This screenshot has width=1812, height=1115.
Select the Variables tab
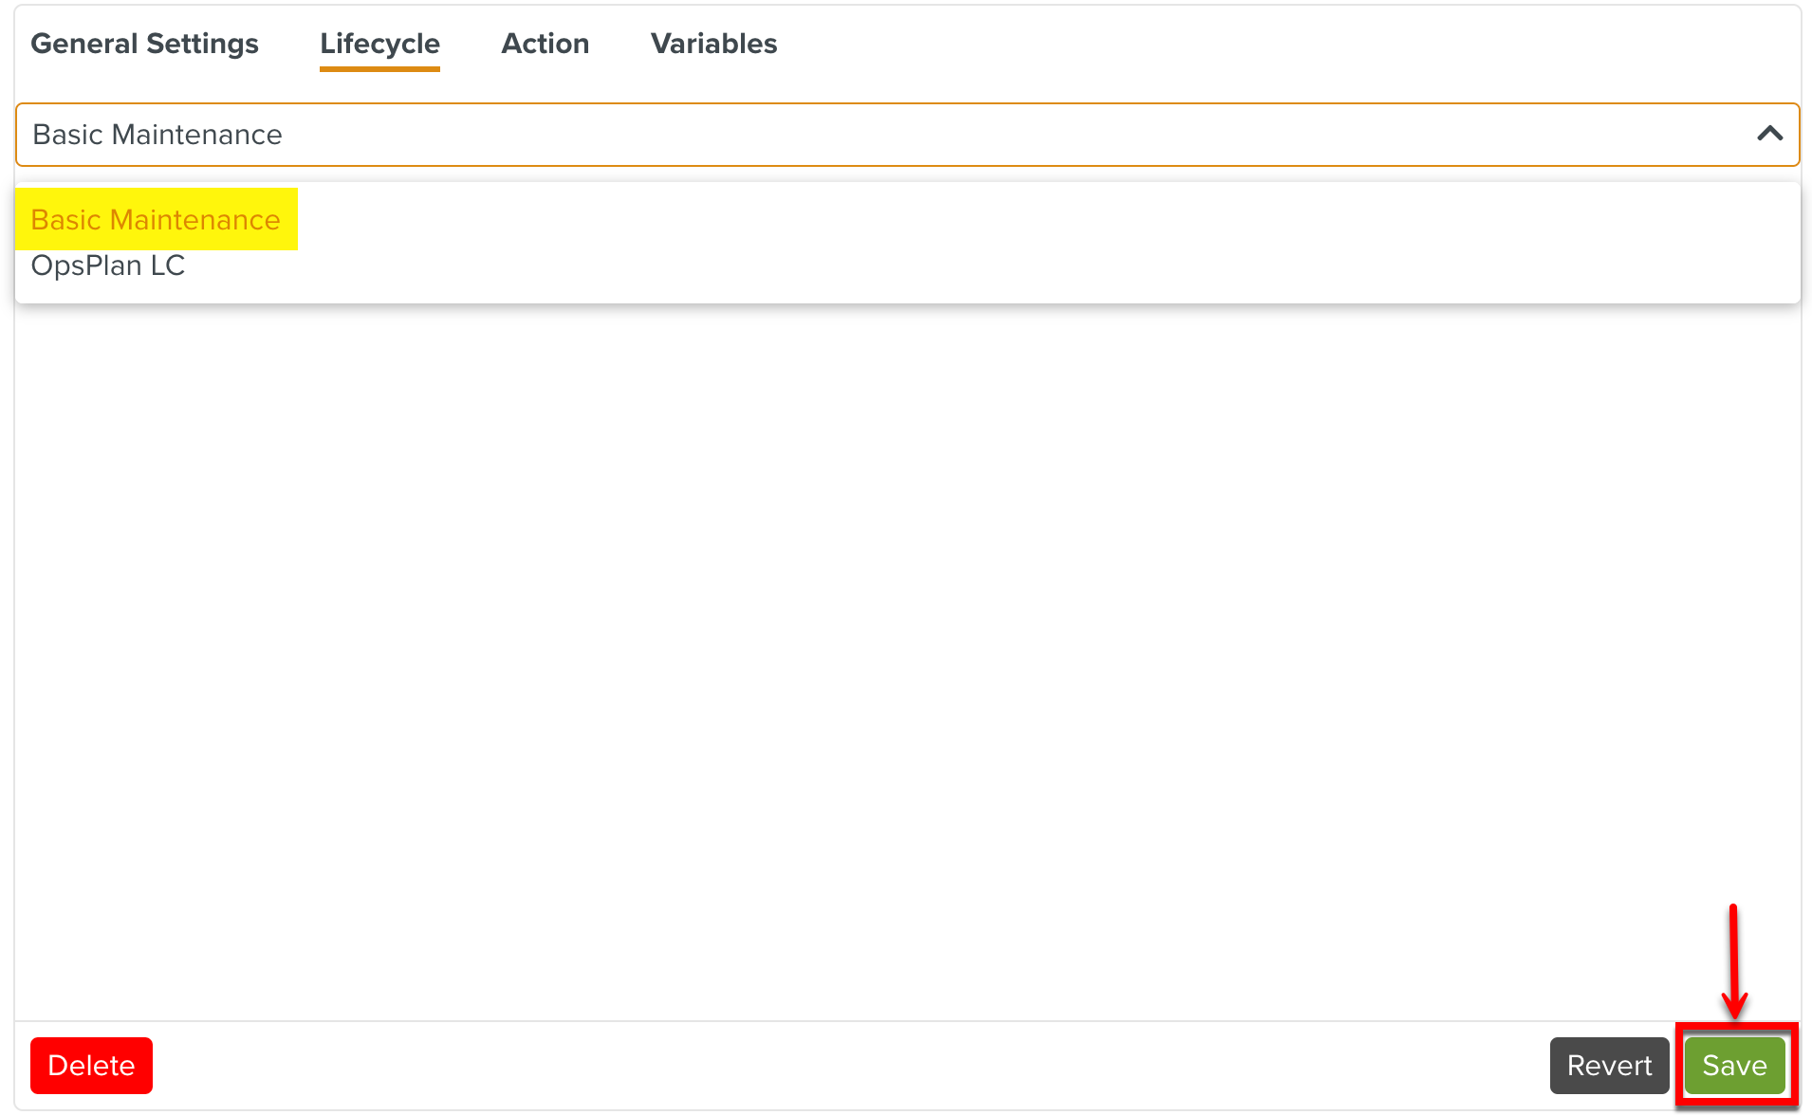coord(713,44)
